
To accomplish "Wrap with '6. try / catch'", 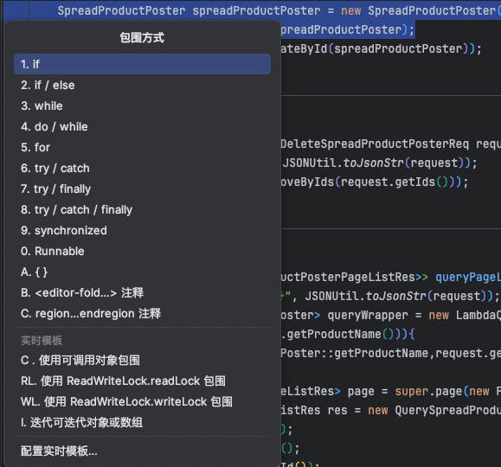I will pos(142,169).
